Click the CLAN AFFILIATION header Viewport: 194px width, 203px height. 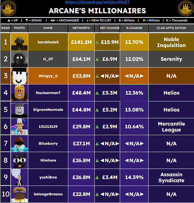coord(171,28)
